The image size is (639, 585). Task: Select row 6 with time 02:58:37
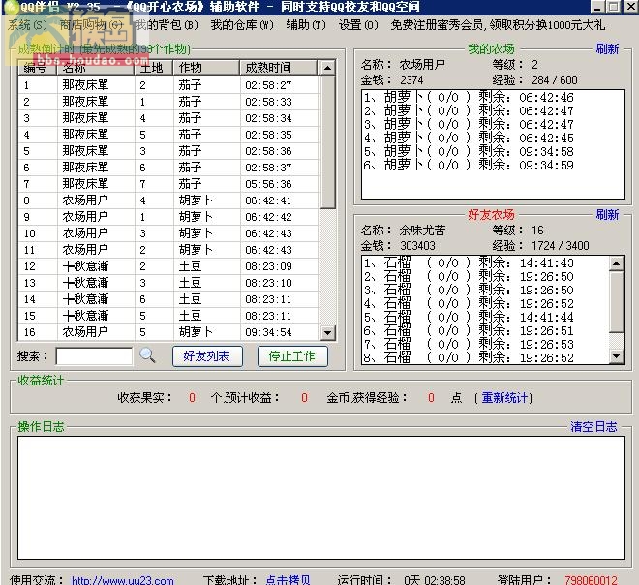coord(168,168)
